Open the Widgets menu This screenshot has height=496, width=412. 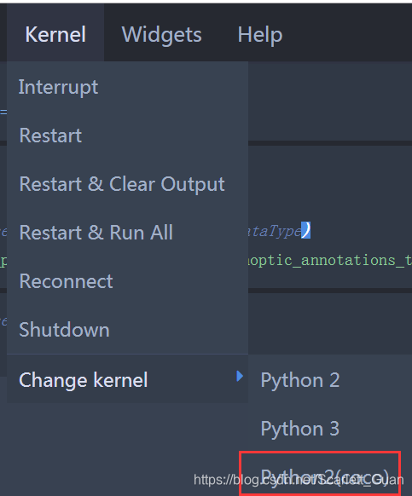pyautogui.click(x=161, y=34)
